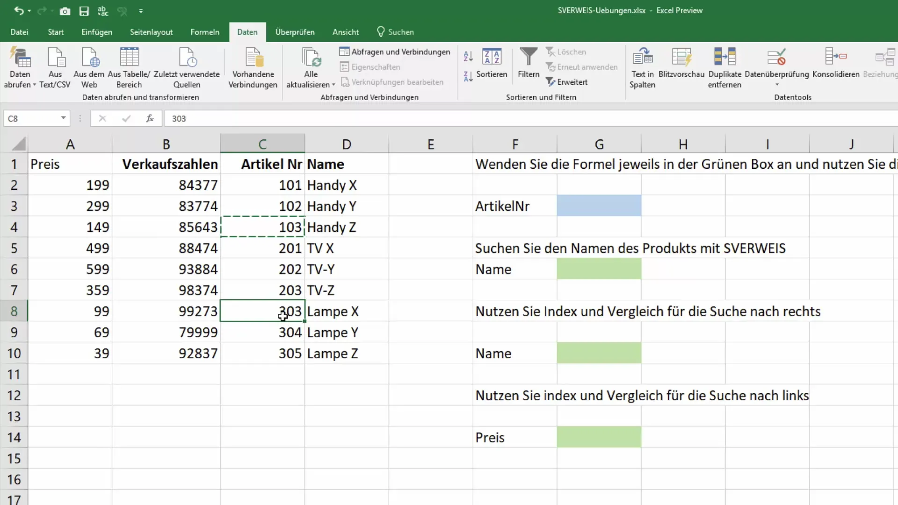Sort descending with the Z-A icon

click(468, 76)
